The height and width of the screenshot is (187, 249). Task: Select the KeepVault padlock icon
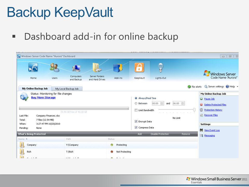139,68
